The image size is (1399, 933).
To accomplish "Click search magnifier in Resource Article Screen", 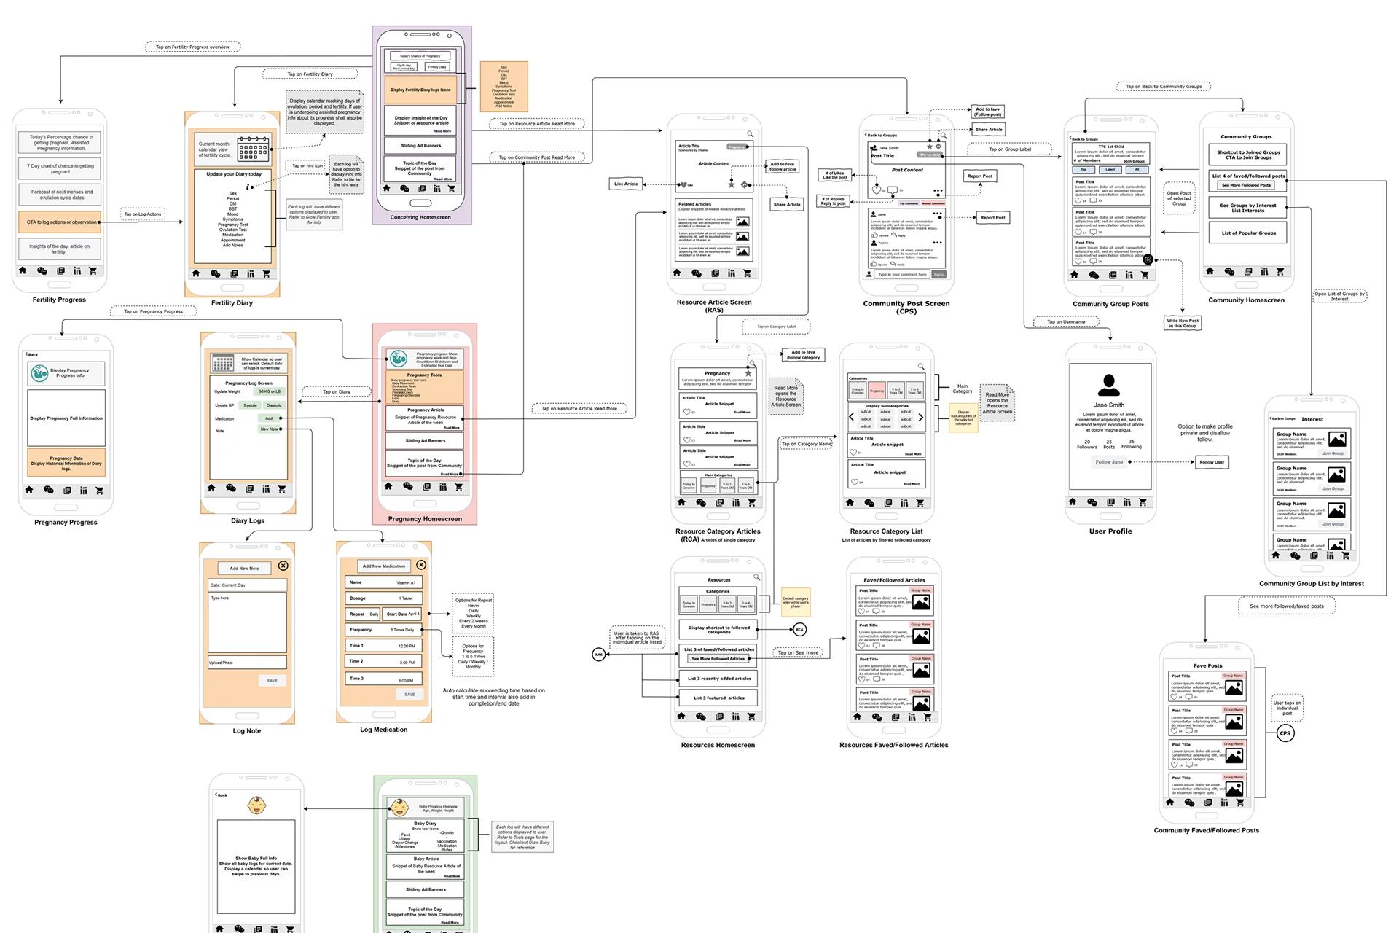I will click(750, 134).
